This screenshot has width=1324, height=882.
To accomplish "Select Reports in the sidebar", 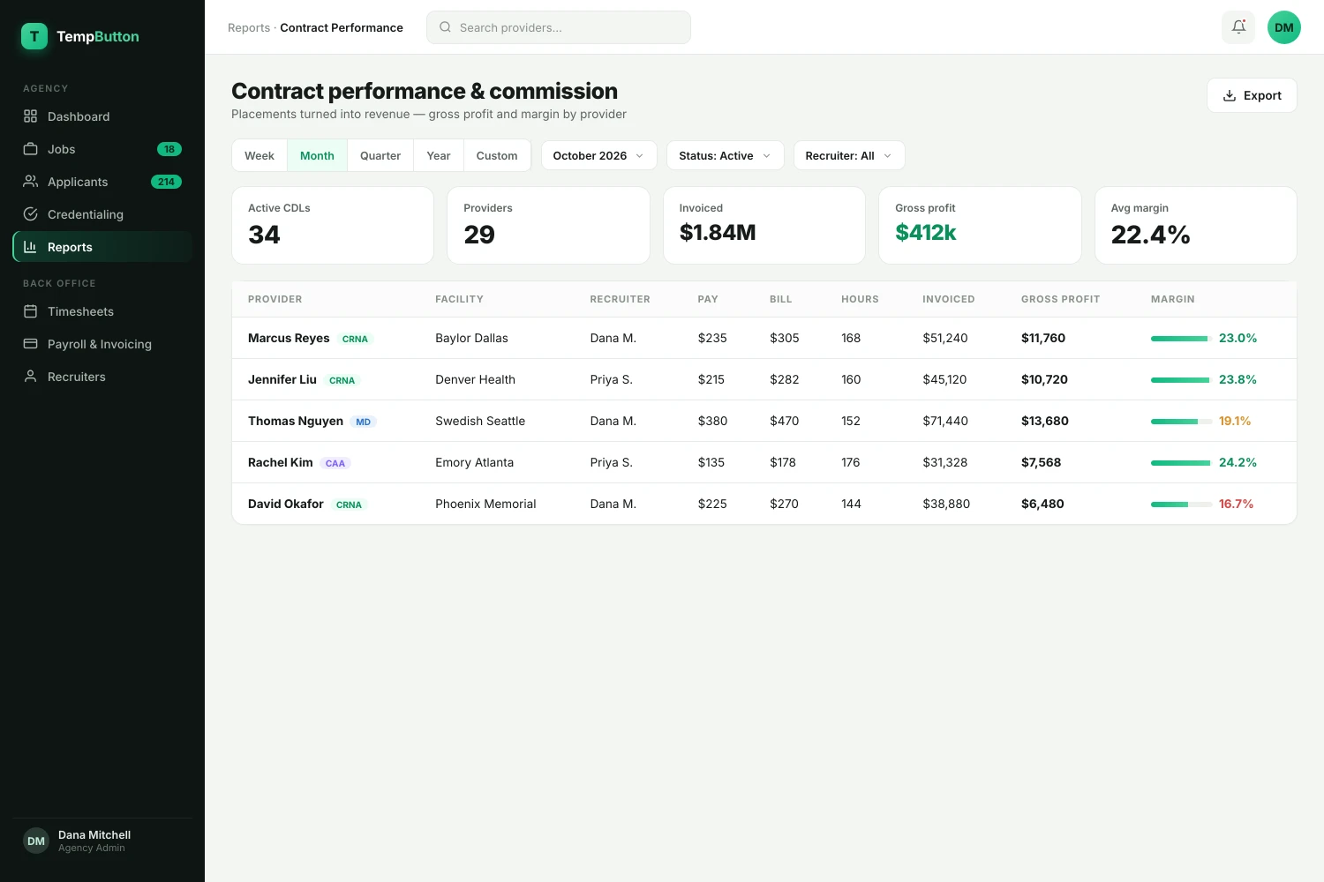I will click(x=102, y=247).
